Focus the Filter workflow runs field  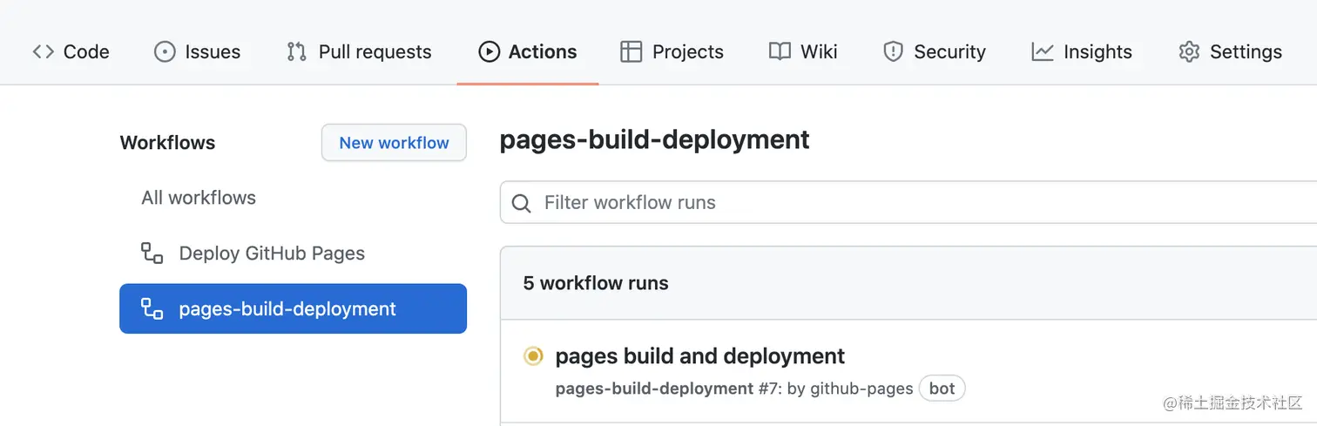pos(908,202)
